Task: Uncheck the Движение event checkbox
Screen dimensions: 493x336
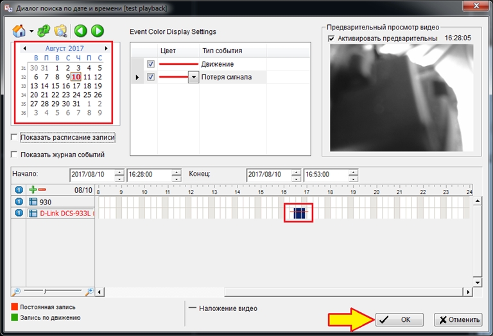Action: [150, 64]
